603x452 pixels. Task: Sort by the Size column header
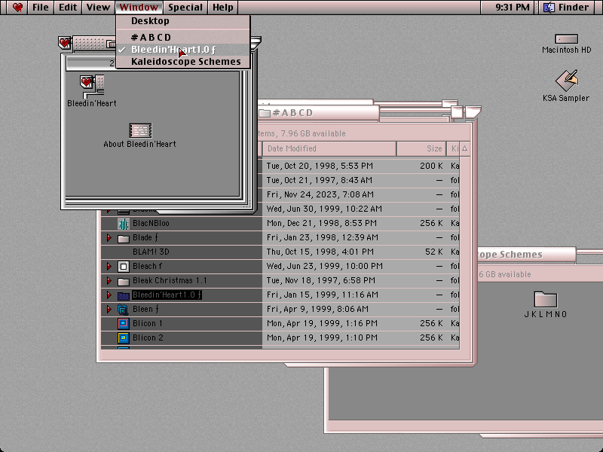421,148
